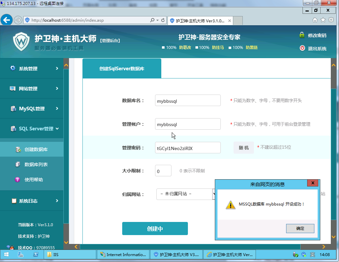Open a new blank browser tab
Image resolution: width=339 pixels, height=262 pixels.
(238, 21)
